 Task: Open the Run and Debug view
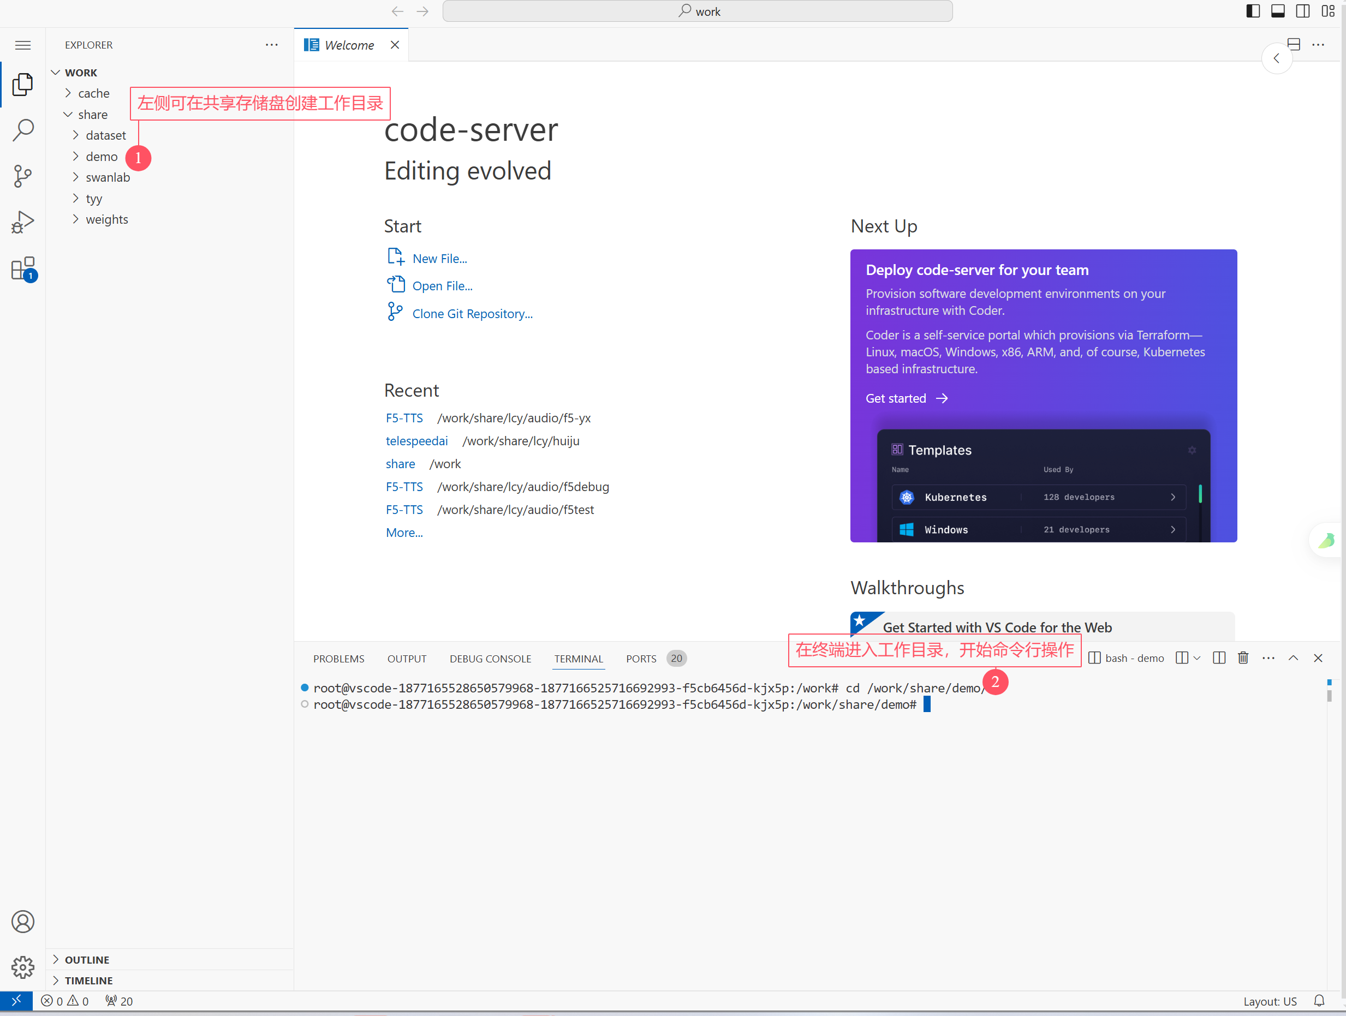[22, 222]
